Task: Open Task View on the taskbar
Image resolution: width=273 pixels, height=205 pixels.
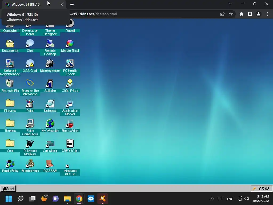Action: pyautogui.click(x=32, y=199)
